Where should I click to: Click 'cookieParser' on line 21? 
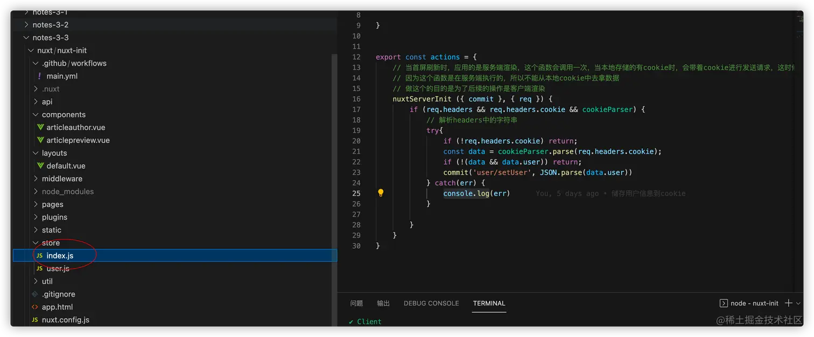click(x=523, y=151)
